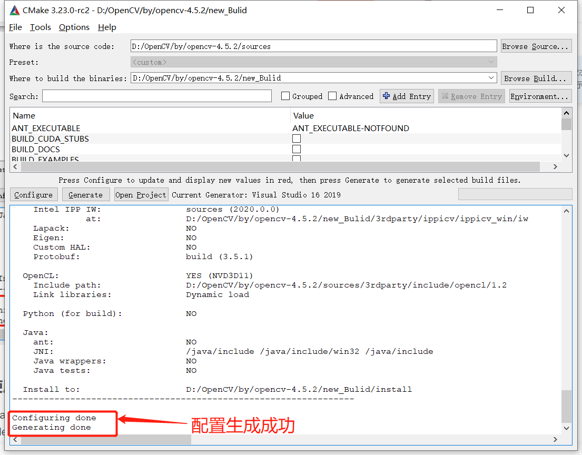Screen dimensions: 582x455
Task: Click the Browse Source button
Action: [536, 46]
